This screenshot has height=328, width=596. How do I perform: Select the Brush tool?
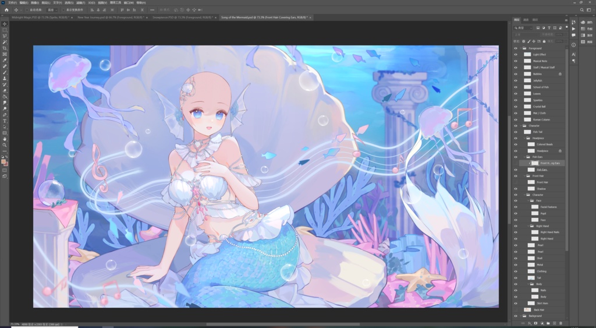click(5, 72)
